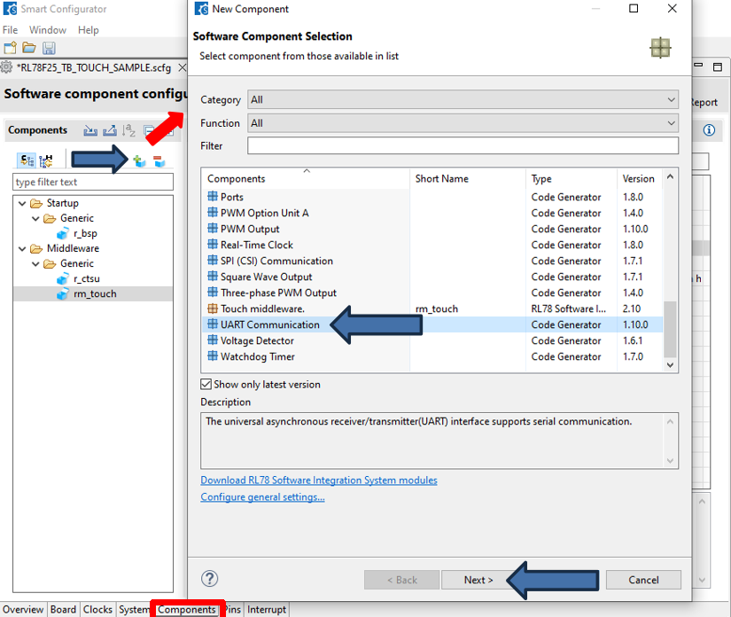Viewport: 731px width, 617px height.
Task: Select the r_ctsu component icon in tree
Action: pyautogui.click(x=62, y=279)
